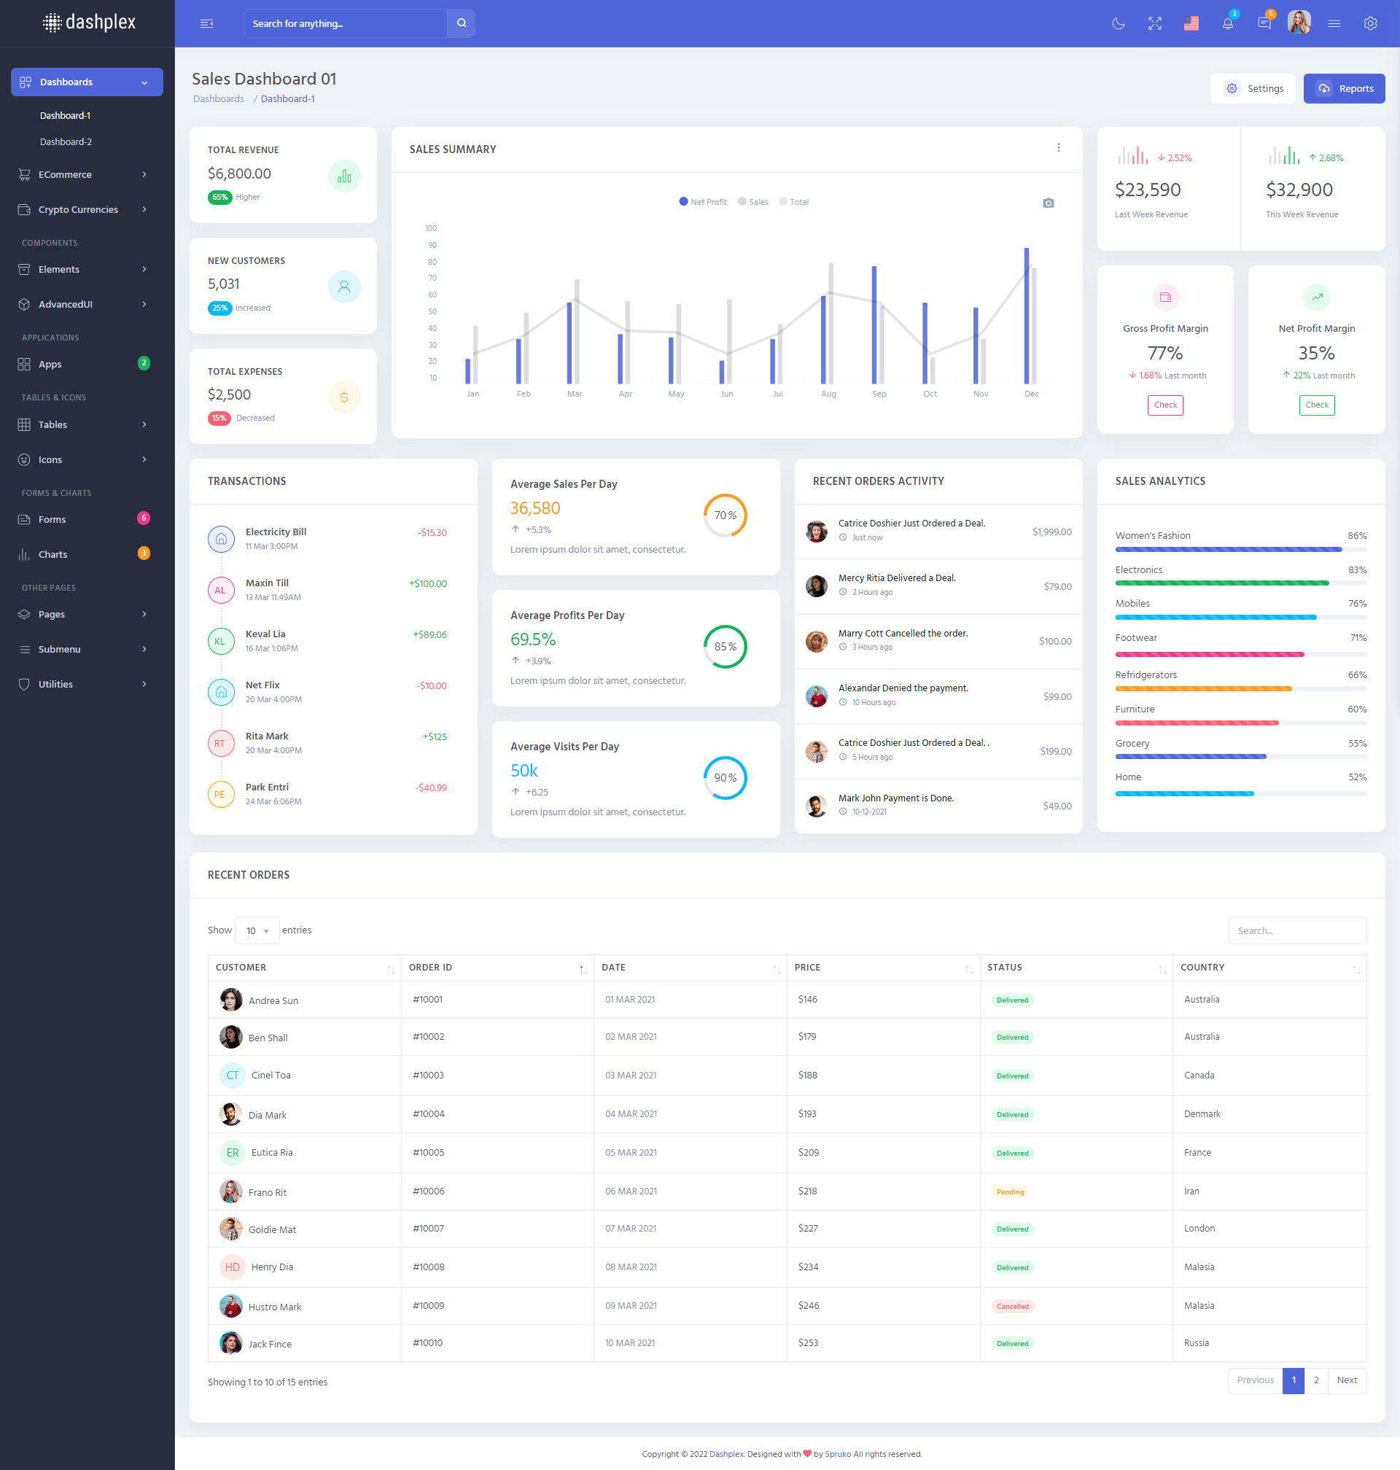
Task: Expand the Crypto Currencies menu
Action: click(x=82, y=210)
